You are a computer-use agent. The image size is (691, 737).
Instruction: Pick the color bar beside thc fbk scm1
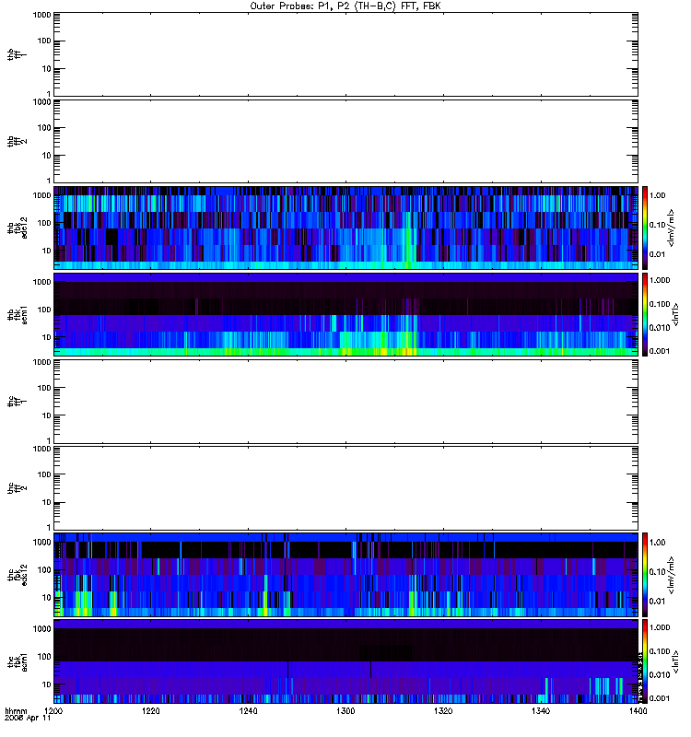pyautogui.click(x=645, y=661)
